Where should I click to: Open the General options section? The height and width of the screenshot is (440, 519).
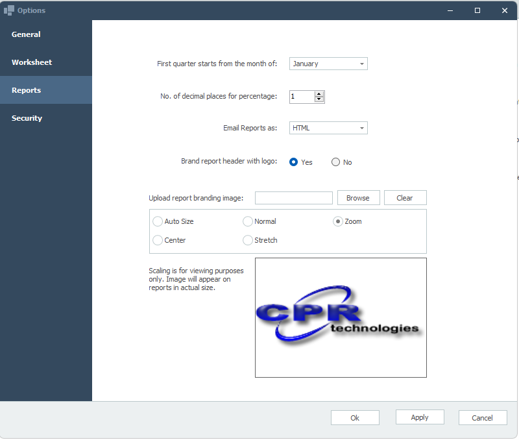[x=46, y=34]
